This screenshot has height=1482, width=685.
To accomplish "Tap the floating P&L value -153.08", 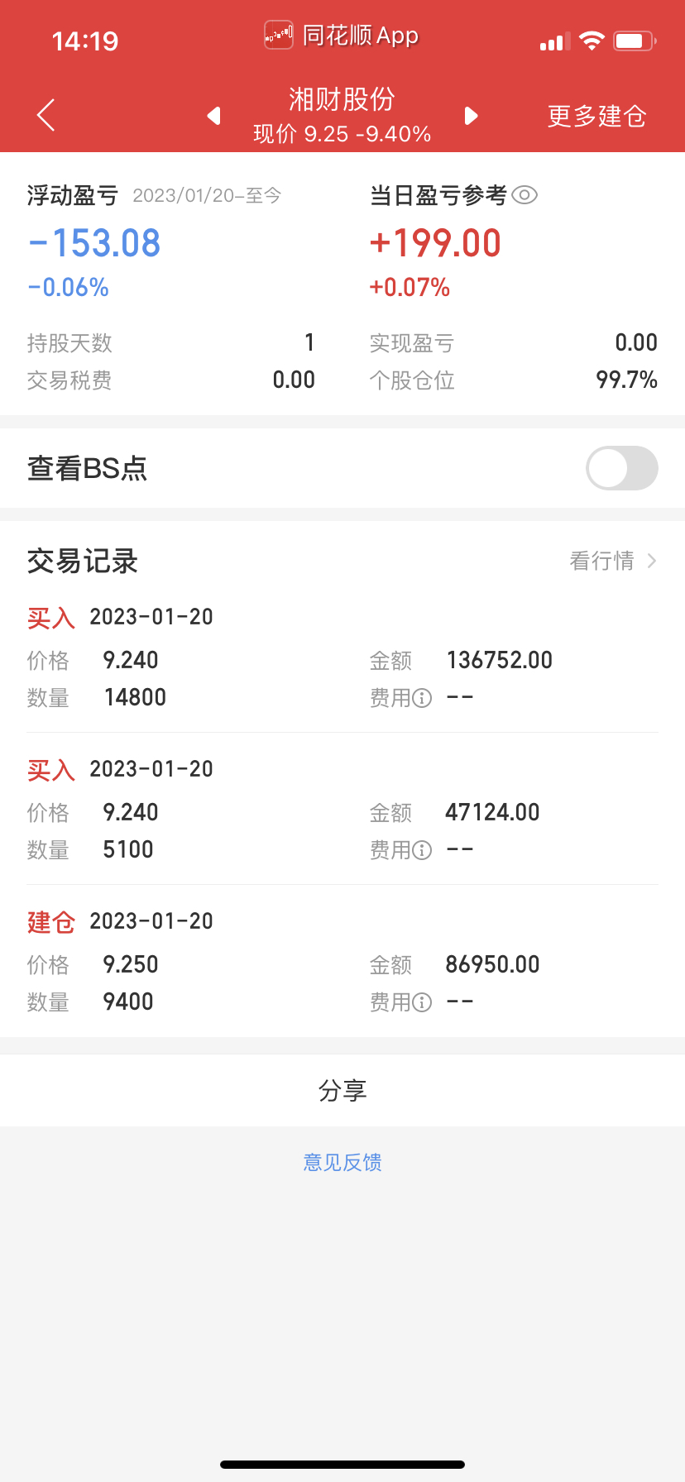I will (x=94, y=243).
